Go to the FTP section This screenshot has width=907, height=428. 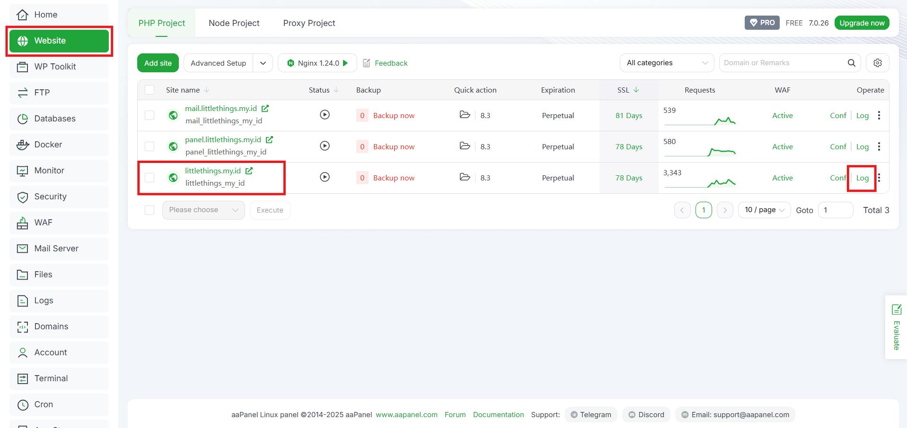coord(59,93)
